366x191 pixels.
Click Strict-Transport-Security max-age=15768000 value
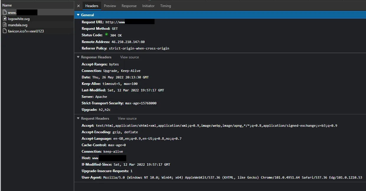(x=141, y=103)
